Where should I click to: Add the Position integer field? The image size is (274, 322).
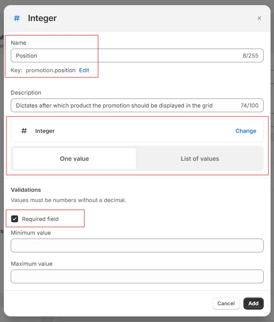coord(253,304)
